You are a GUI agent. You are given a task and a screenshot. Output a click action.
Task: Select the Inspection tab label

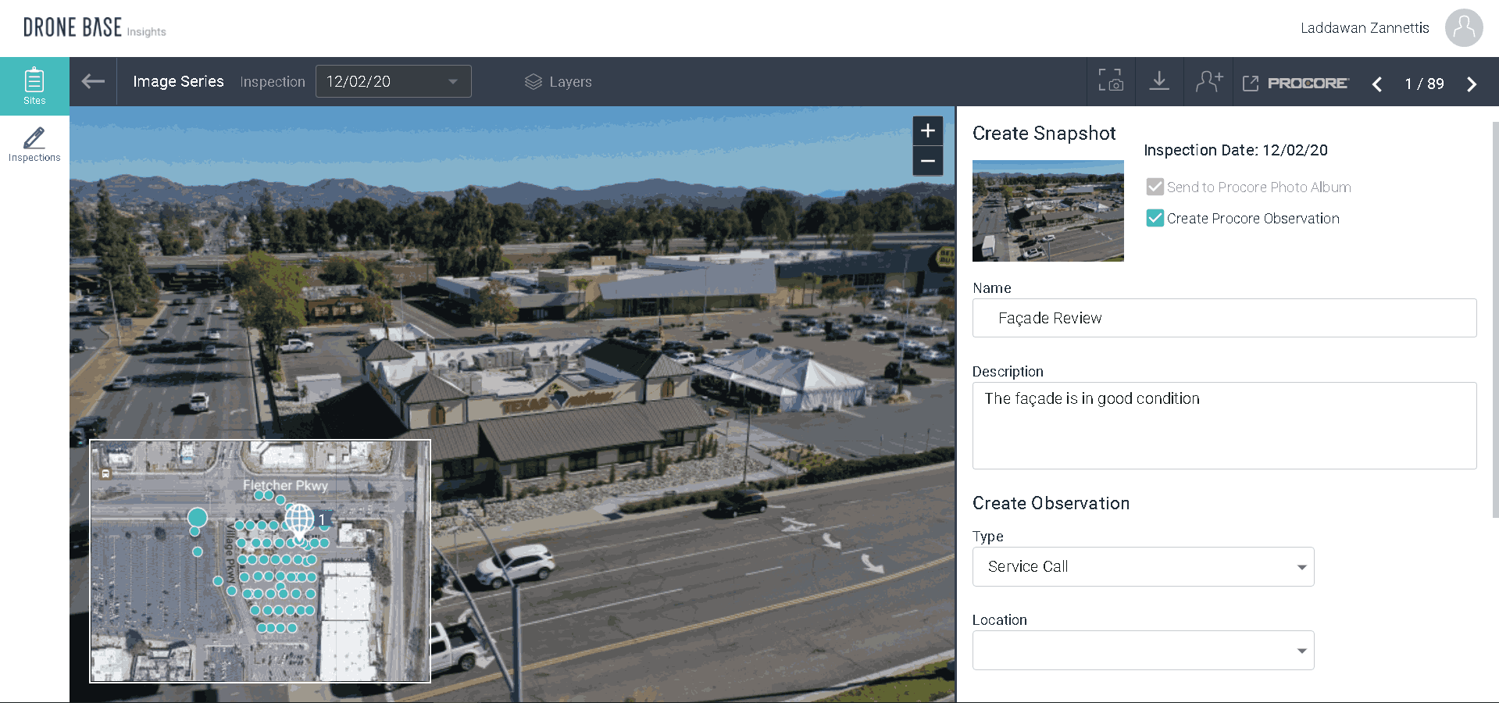click(273, 82)
